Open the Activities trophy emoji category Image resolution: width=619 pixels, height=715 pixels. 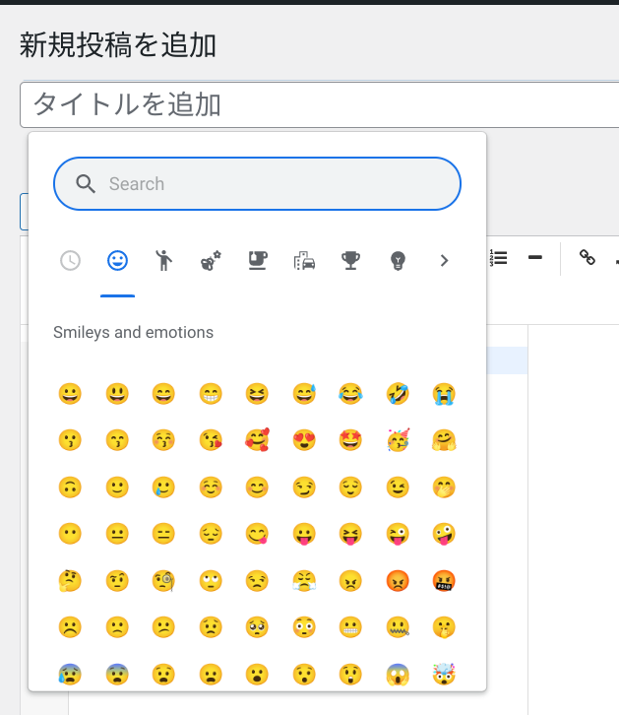[x=350, y=261]
